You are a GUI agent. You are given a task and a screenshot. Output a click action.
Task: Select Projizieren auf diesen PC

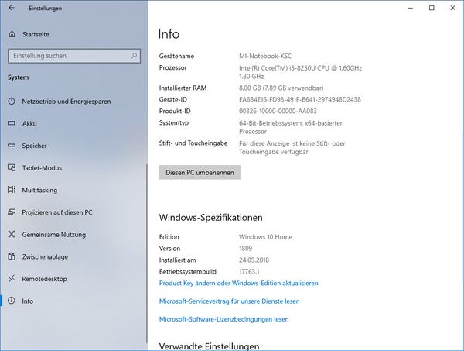point(73,212)
